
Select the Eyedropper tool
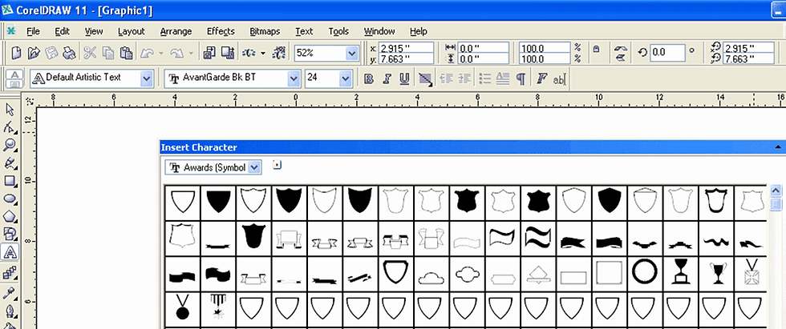[x=10, y=293]
